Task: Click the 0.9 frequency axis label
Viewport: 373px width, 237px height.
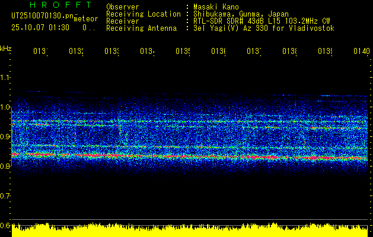Action: tap(5, 137)
